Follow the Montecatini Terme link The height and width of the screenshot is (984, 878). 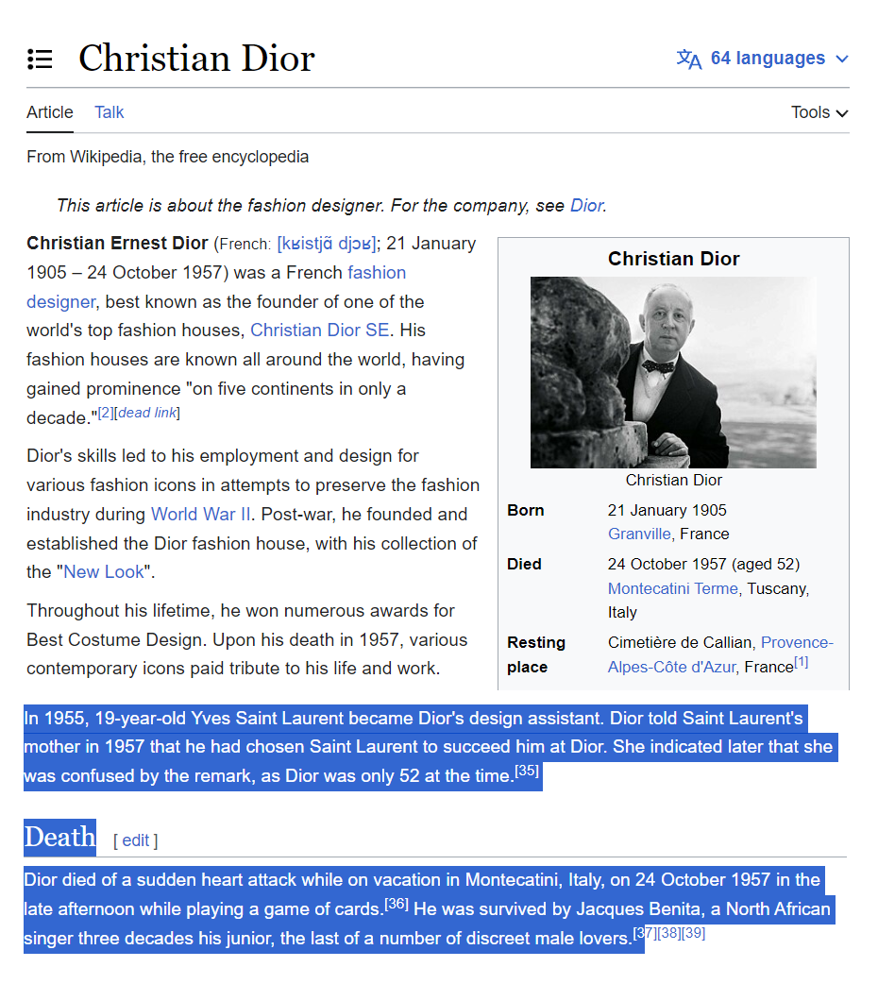click(673, 588)
